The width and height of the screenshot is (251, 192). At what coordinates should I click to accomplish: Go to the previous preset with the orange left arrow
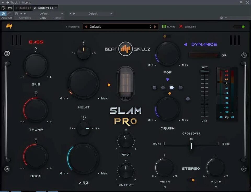coord(86,27)
